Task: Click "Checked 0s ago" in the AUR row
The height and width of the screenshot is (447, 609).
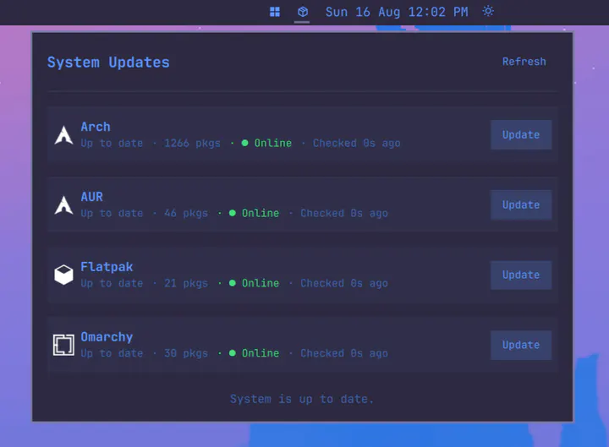Action: pyautogui.click(x=344, y=214)
